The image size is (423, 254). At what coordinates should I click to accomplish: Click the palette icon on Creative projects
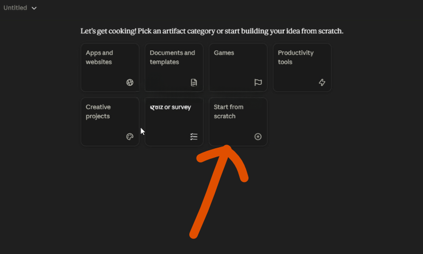pyautogui.click(x=130, y=137)
